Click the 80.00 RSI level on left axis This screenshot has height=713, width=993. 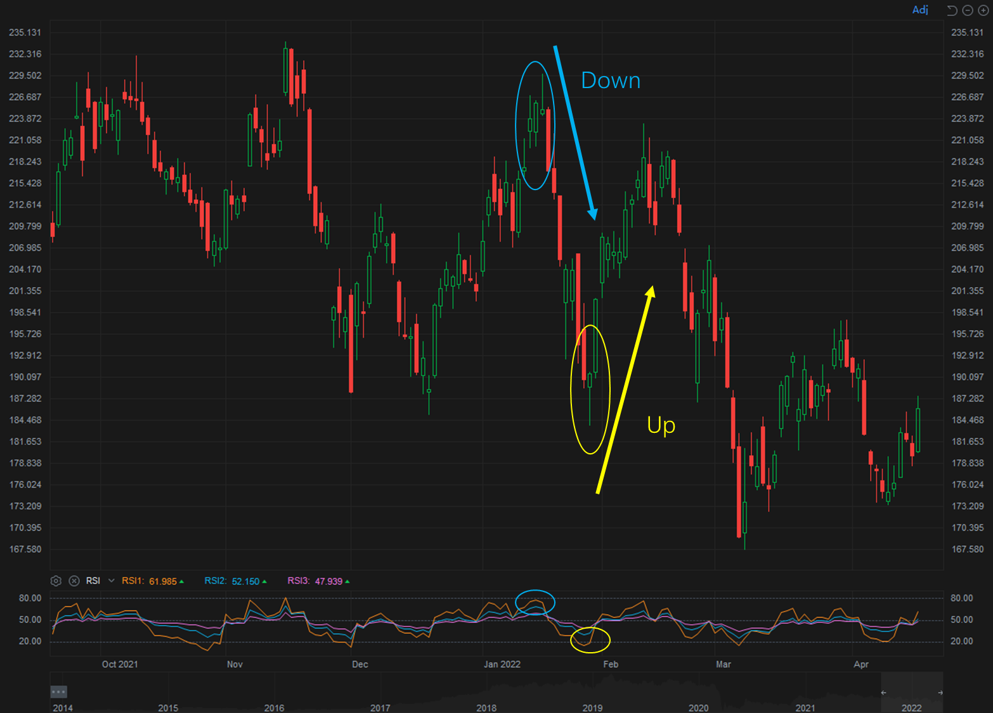click(x=30, y=598)
